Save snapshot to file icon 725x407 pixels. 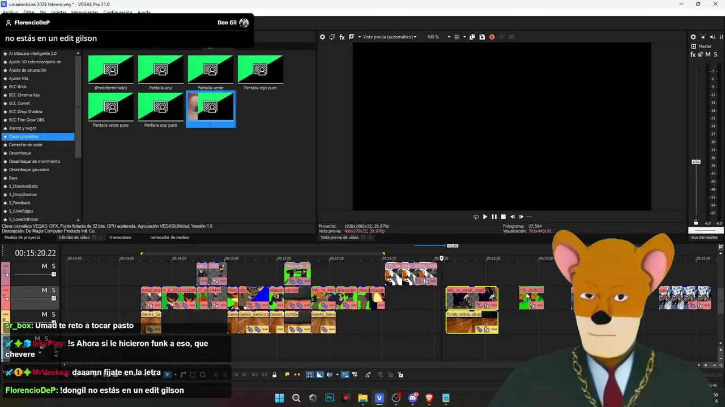coord(481,37)
